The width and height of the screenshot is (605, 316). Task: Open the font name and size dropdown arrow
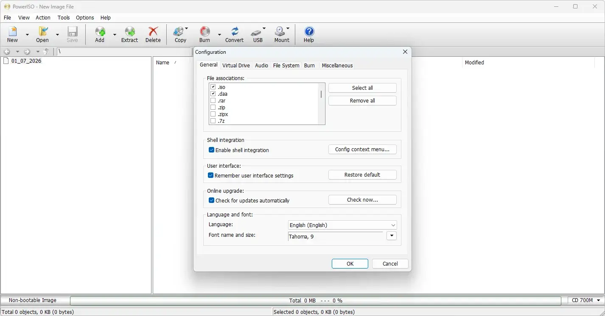[392, 236]
